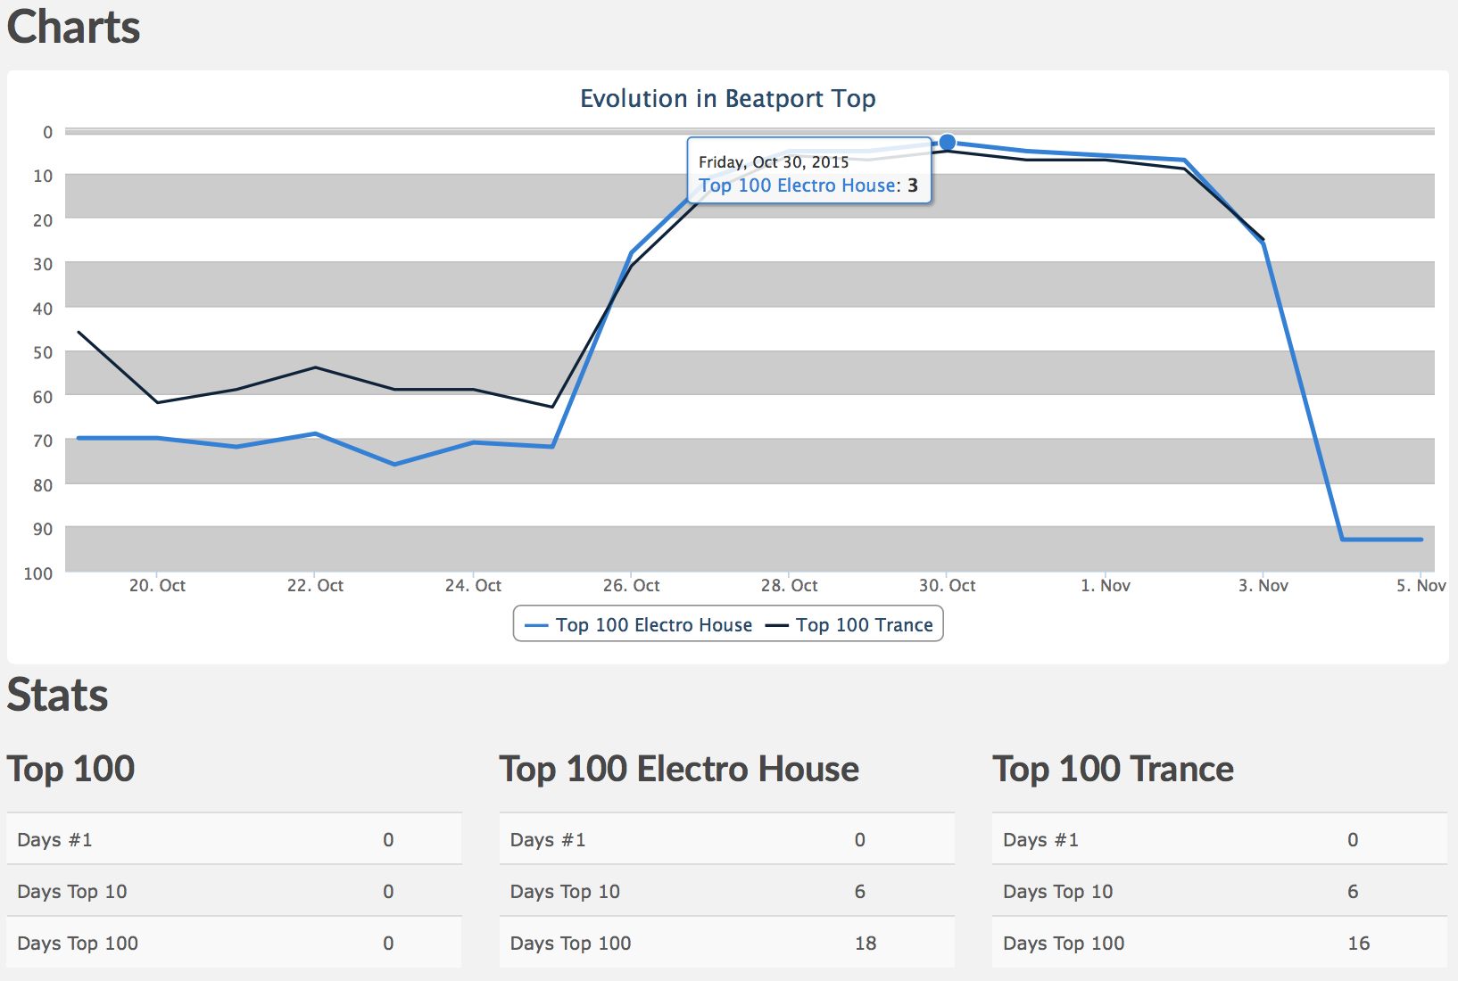The image size is (1458, 981).
Task: Click Days #1 row in Trance table
Action: (1219, 839)
